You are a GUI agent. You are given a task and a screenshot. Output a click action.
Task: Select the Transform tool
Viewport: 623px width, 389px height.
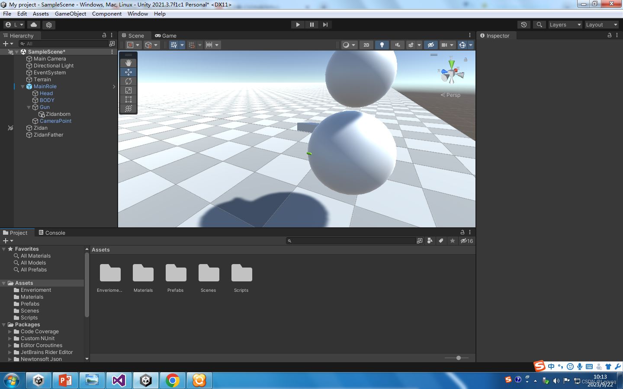[x=128, y=108]
